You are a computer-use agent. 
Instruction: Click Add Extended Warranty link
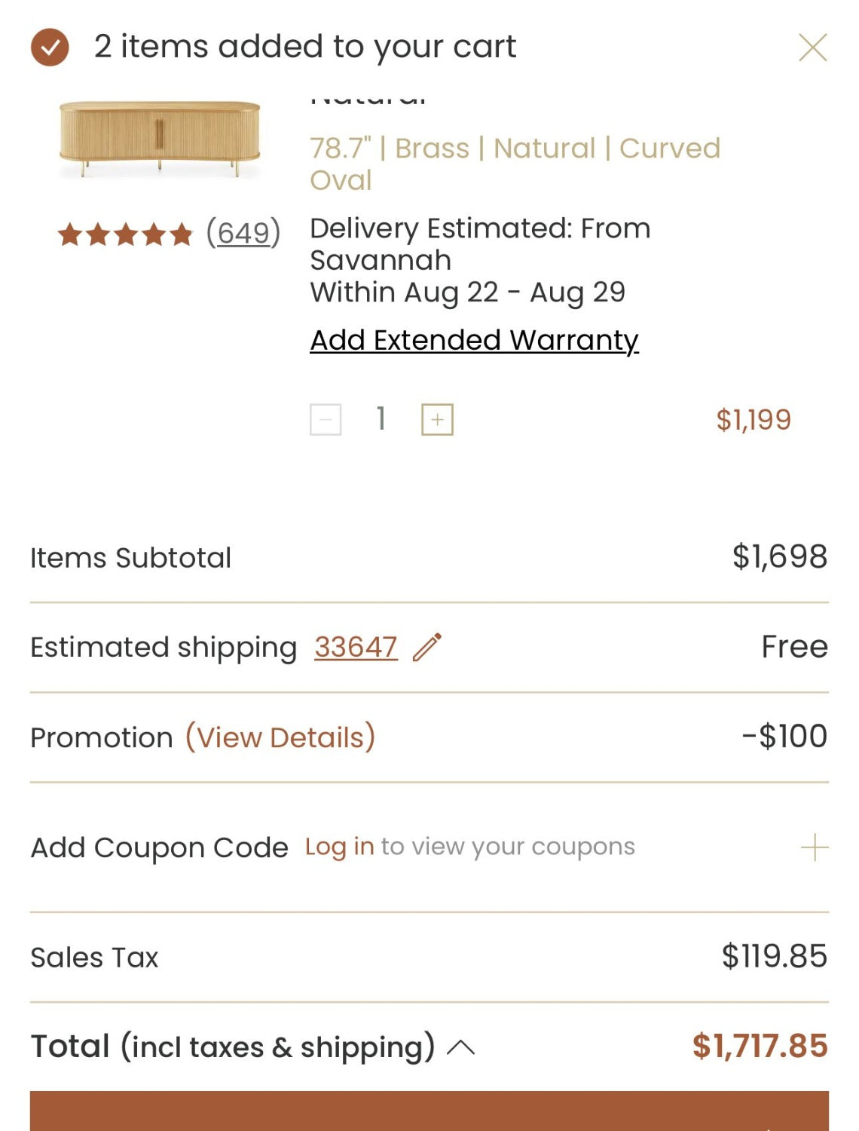[475, 340]
